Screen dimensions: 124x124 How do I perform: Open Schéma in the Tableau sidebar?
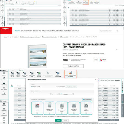click(x=4, y=104)
